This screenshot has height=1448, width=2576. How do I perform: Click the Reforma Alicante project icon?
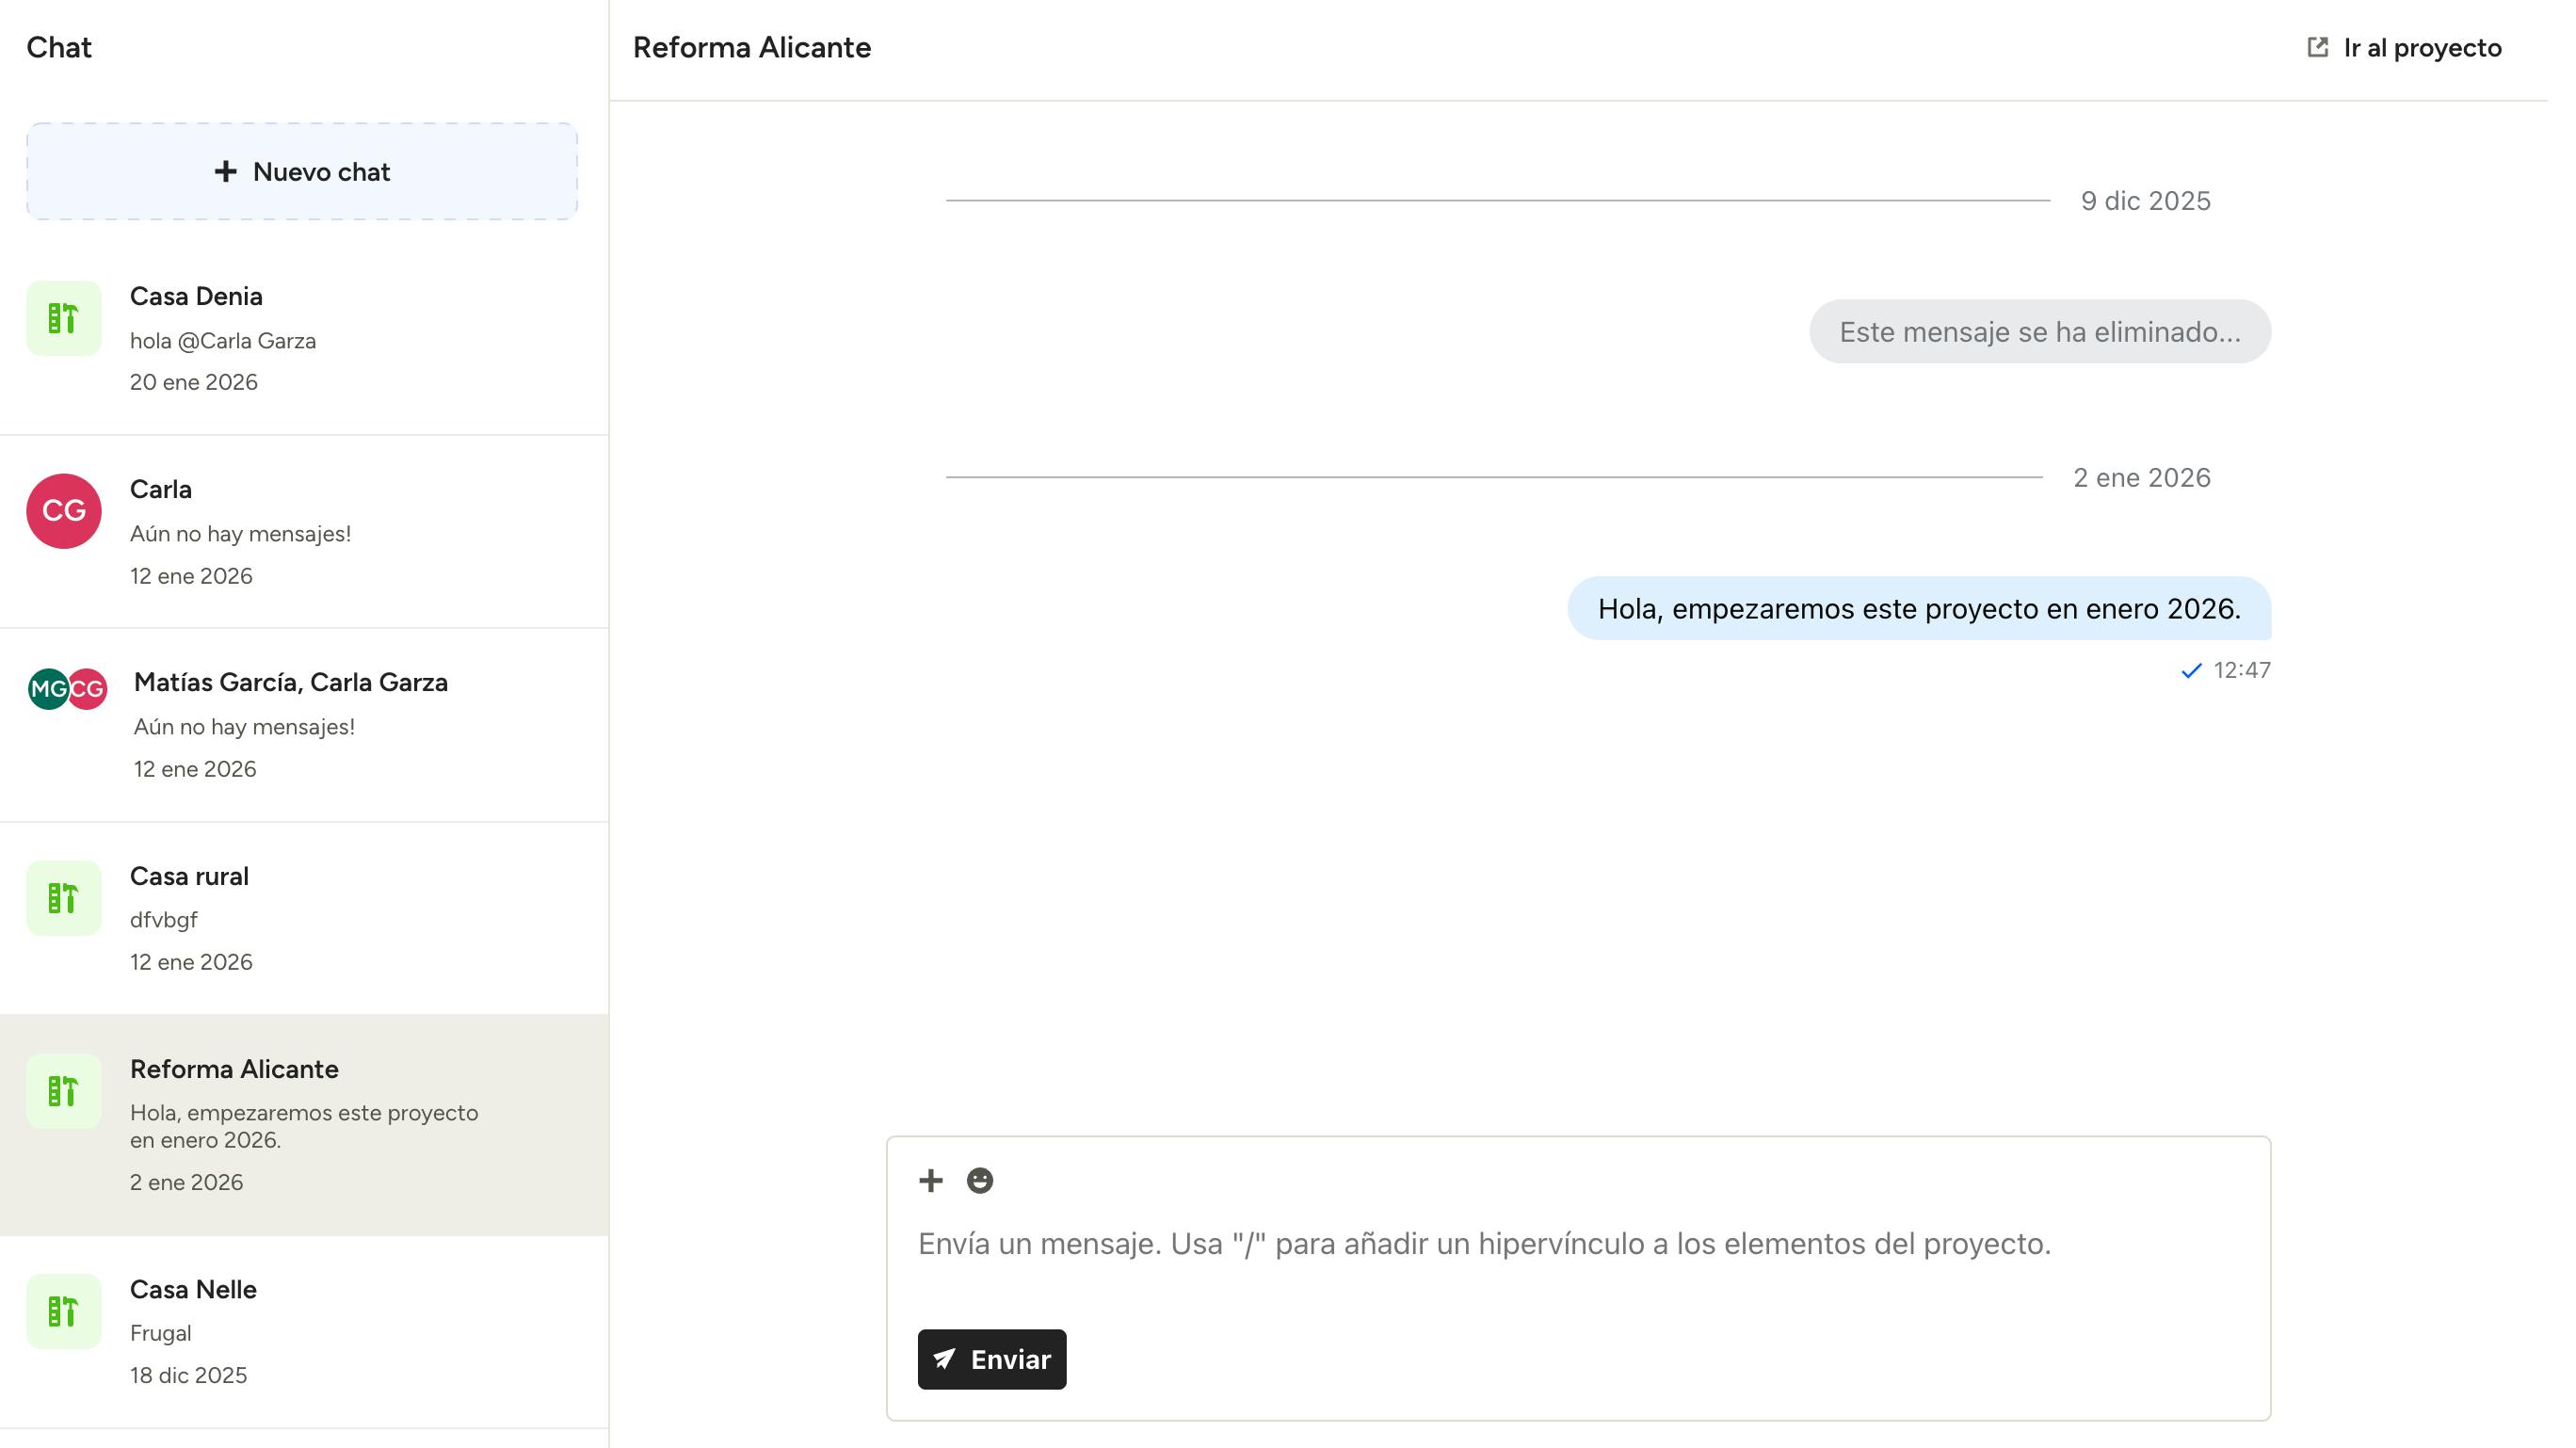click(63, 1091)
